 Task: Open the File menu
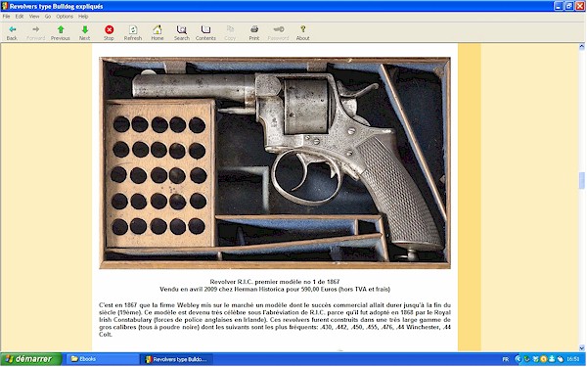point(7,17)
